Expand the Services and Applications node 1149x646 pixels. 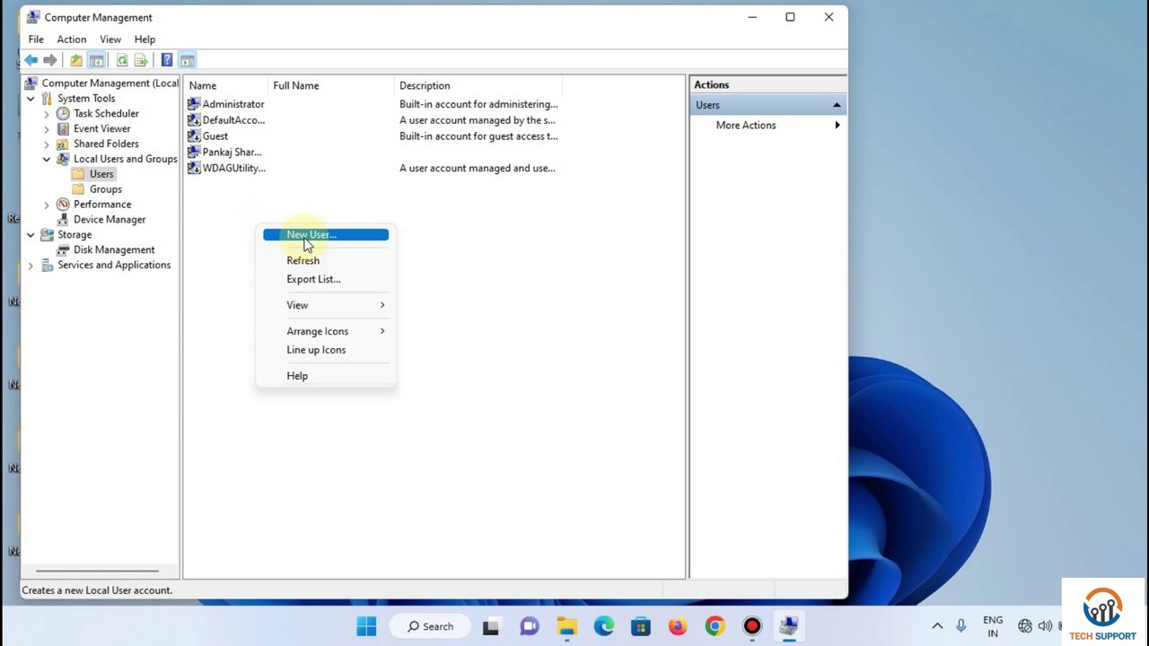coord(31,266)
